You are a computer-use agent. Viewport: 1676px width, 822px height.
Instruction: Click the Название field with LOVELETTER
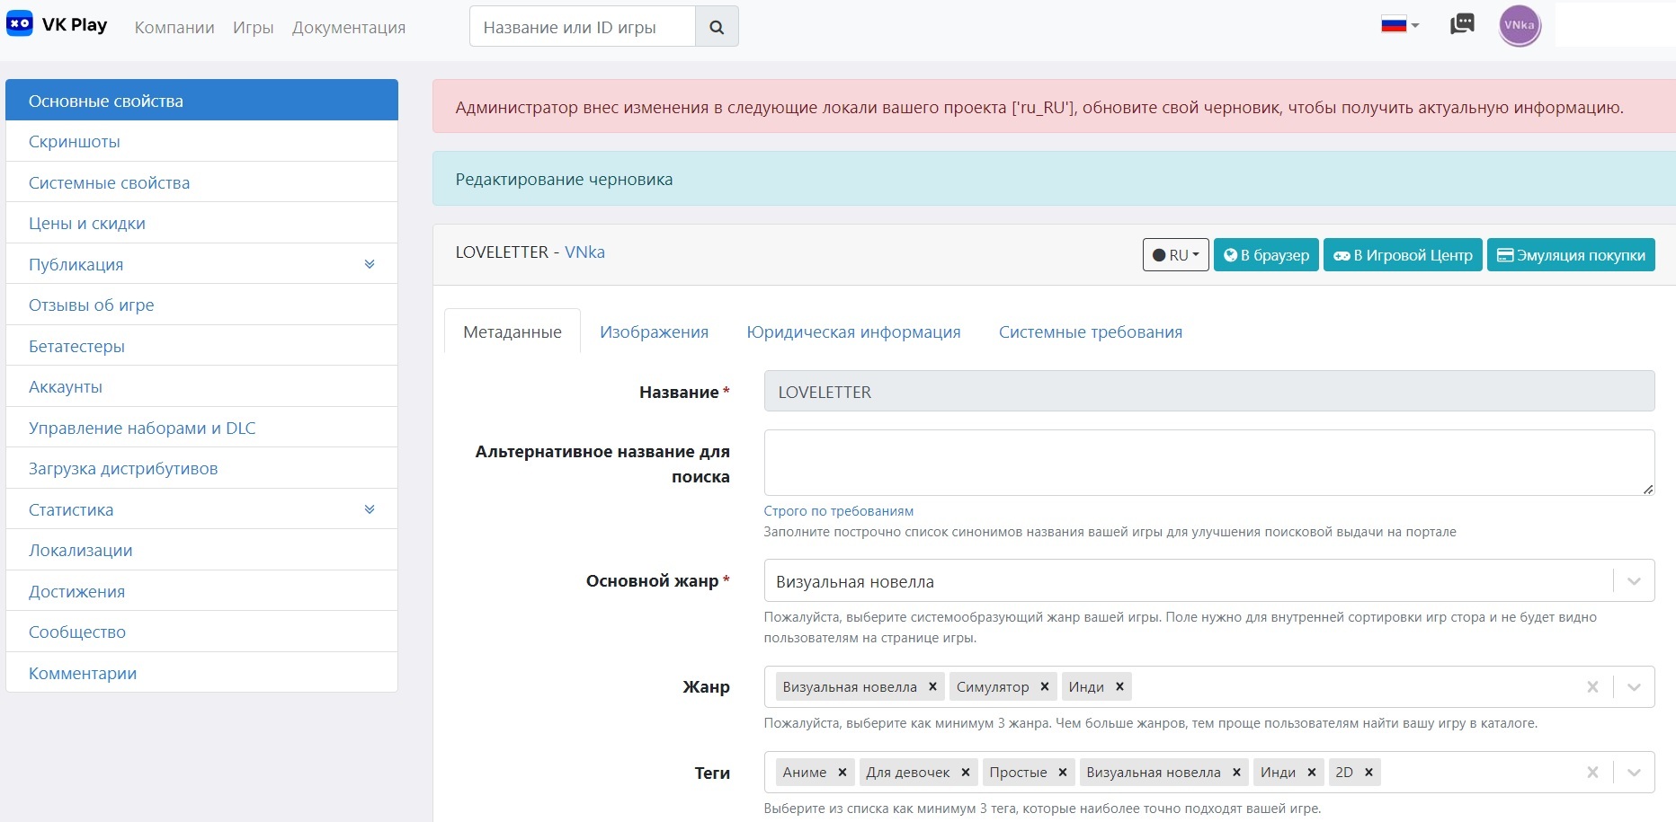[x=1209, y=392]
